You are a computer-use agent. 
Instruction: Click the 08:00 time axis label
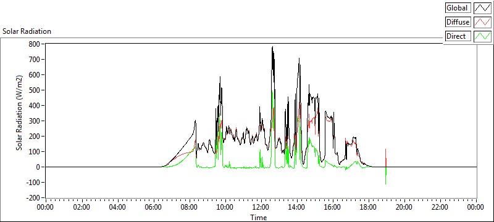(x=190, y=207)
